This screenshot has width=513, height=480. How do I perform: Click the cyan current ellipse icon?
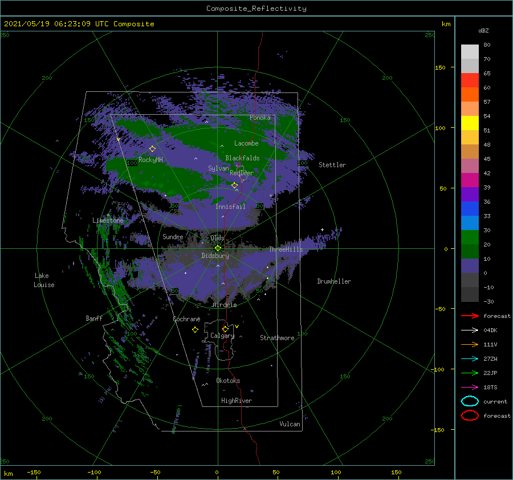(x=470, y=401)
